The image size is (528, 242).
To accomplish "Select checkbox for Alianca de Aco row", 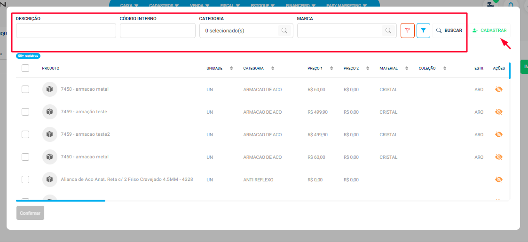I will [25, 180].
